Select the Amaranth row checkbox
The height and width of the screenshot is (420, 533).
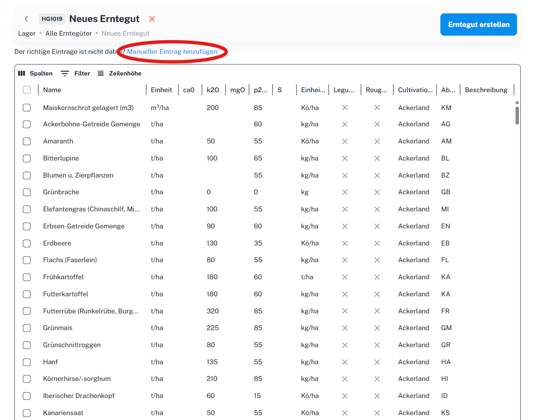(x=27, y=141)
